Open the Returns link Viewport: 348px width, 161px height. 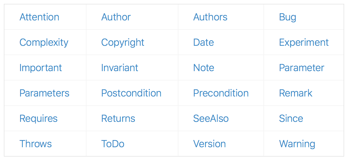click(118, 119)
